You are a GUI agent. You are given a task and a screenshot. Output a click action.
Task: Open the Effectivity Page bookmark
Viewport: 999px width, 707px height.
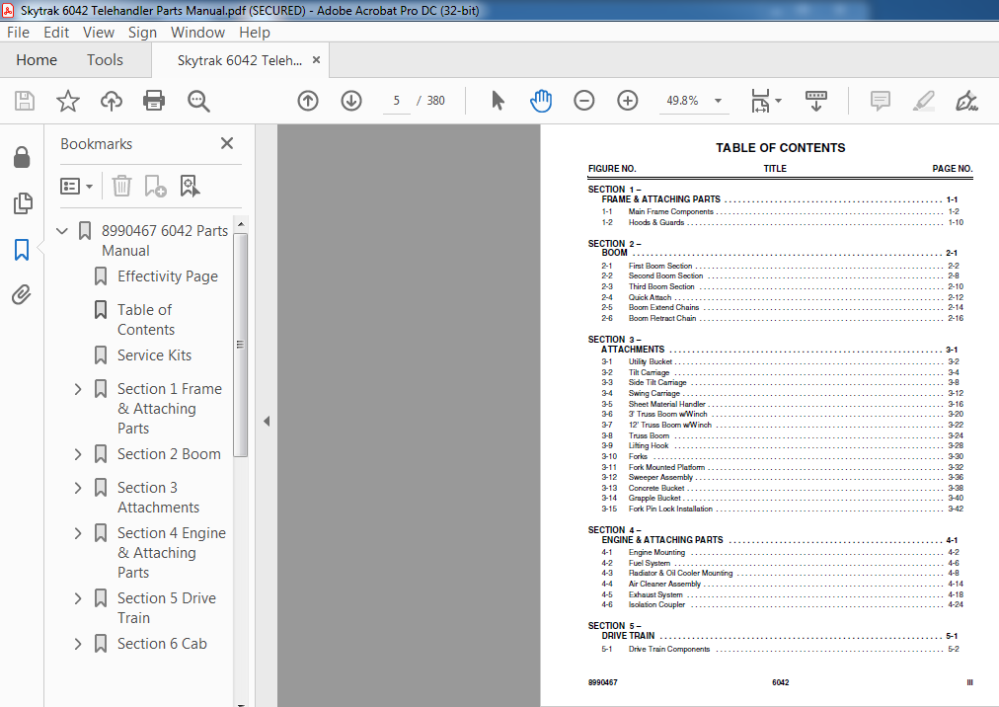click(168, 276)
